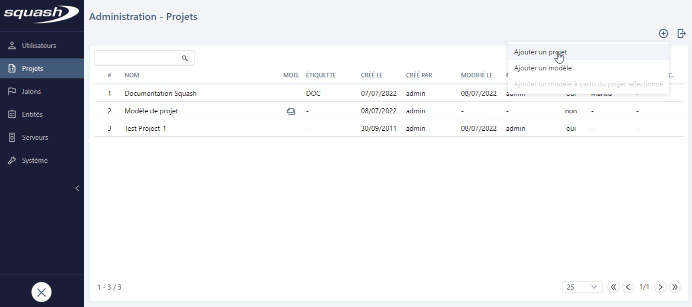Screen dimensions: 692x307
Task: Click the export projects icon
Action: (x=681, y=33)
